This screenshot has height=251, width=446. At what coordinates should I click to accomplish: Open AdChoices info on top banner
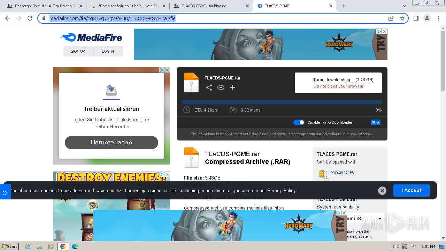(379, 31)
